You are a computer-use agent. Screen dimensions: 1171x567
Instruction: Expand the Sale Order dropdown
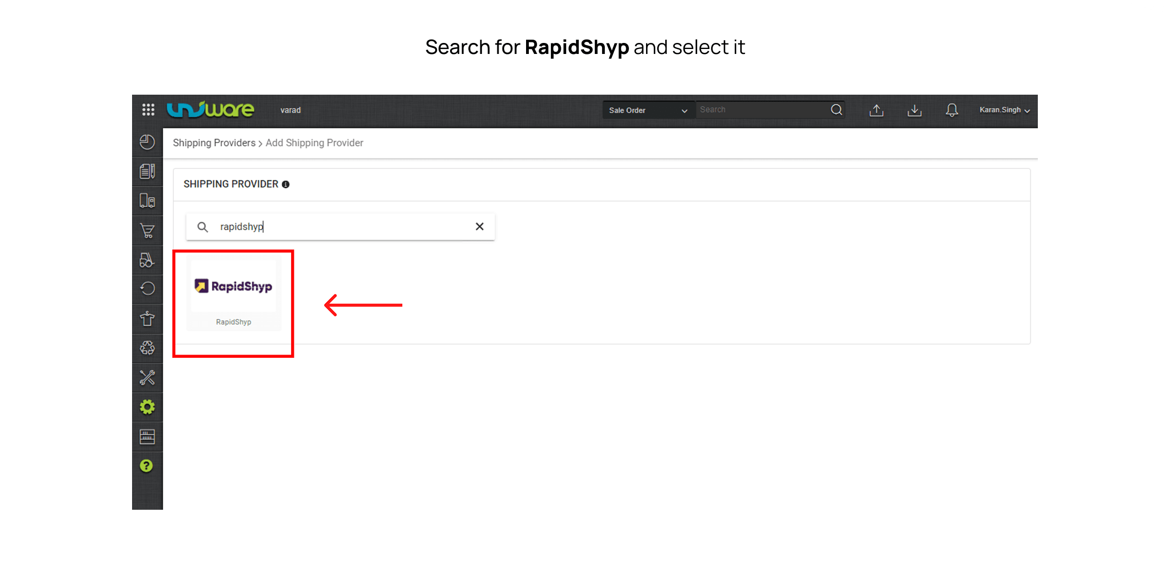pyautogui.click(x=648, y=110)
